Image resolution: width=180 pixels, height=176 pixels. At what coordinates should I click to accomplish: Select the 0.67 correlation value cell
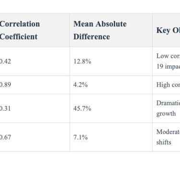click(x=35, y=137)
